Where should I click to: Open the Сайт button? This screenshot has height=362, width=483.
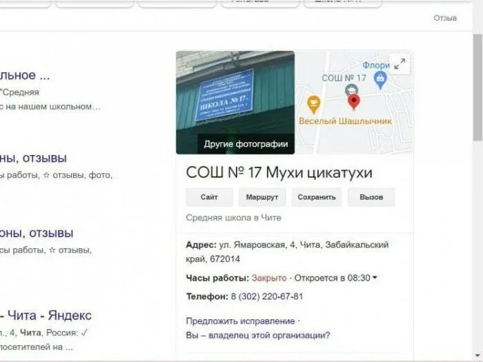209,197
